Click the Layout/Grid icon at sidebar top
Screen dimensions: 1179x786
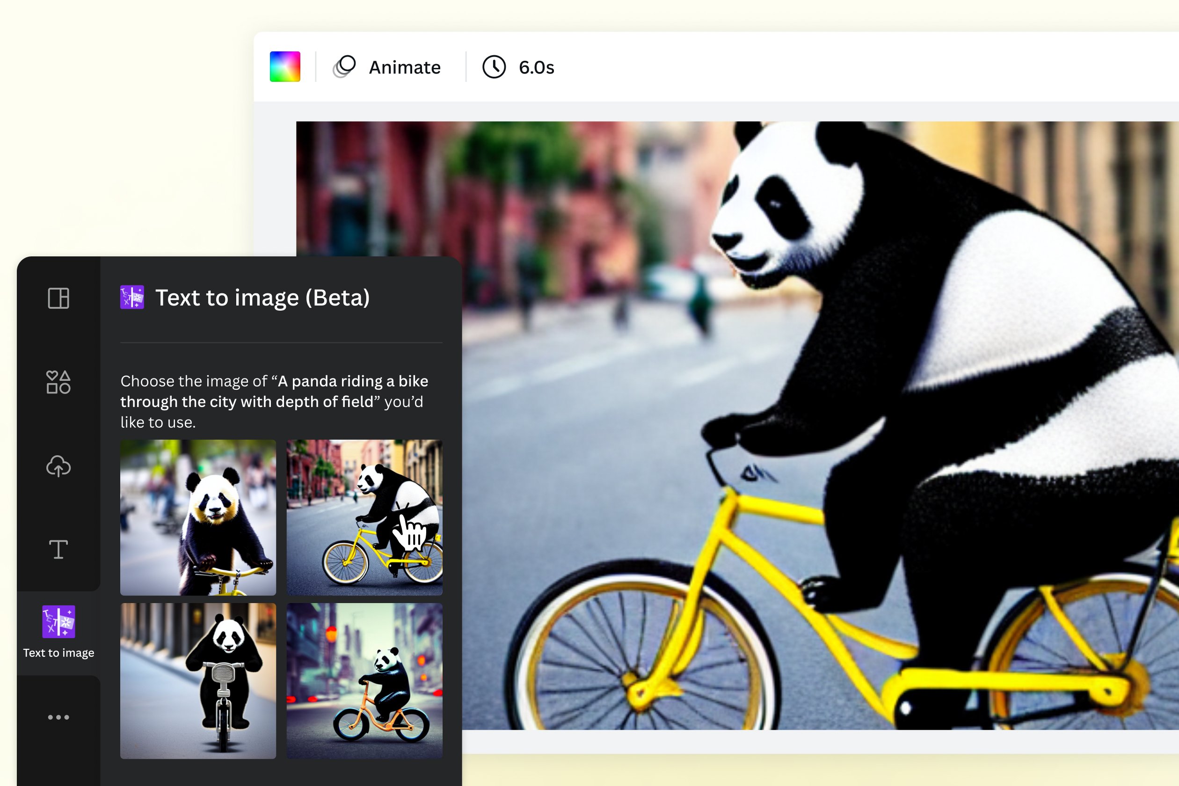[x=58, y=298]
